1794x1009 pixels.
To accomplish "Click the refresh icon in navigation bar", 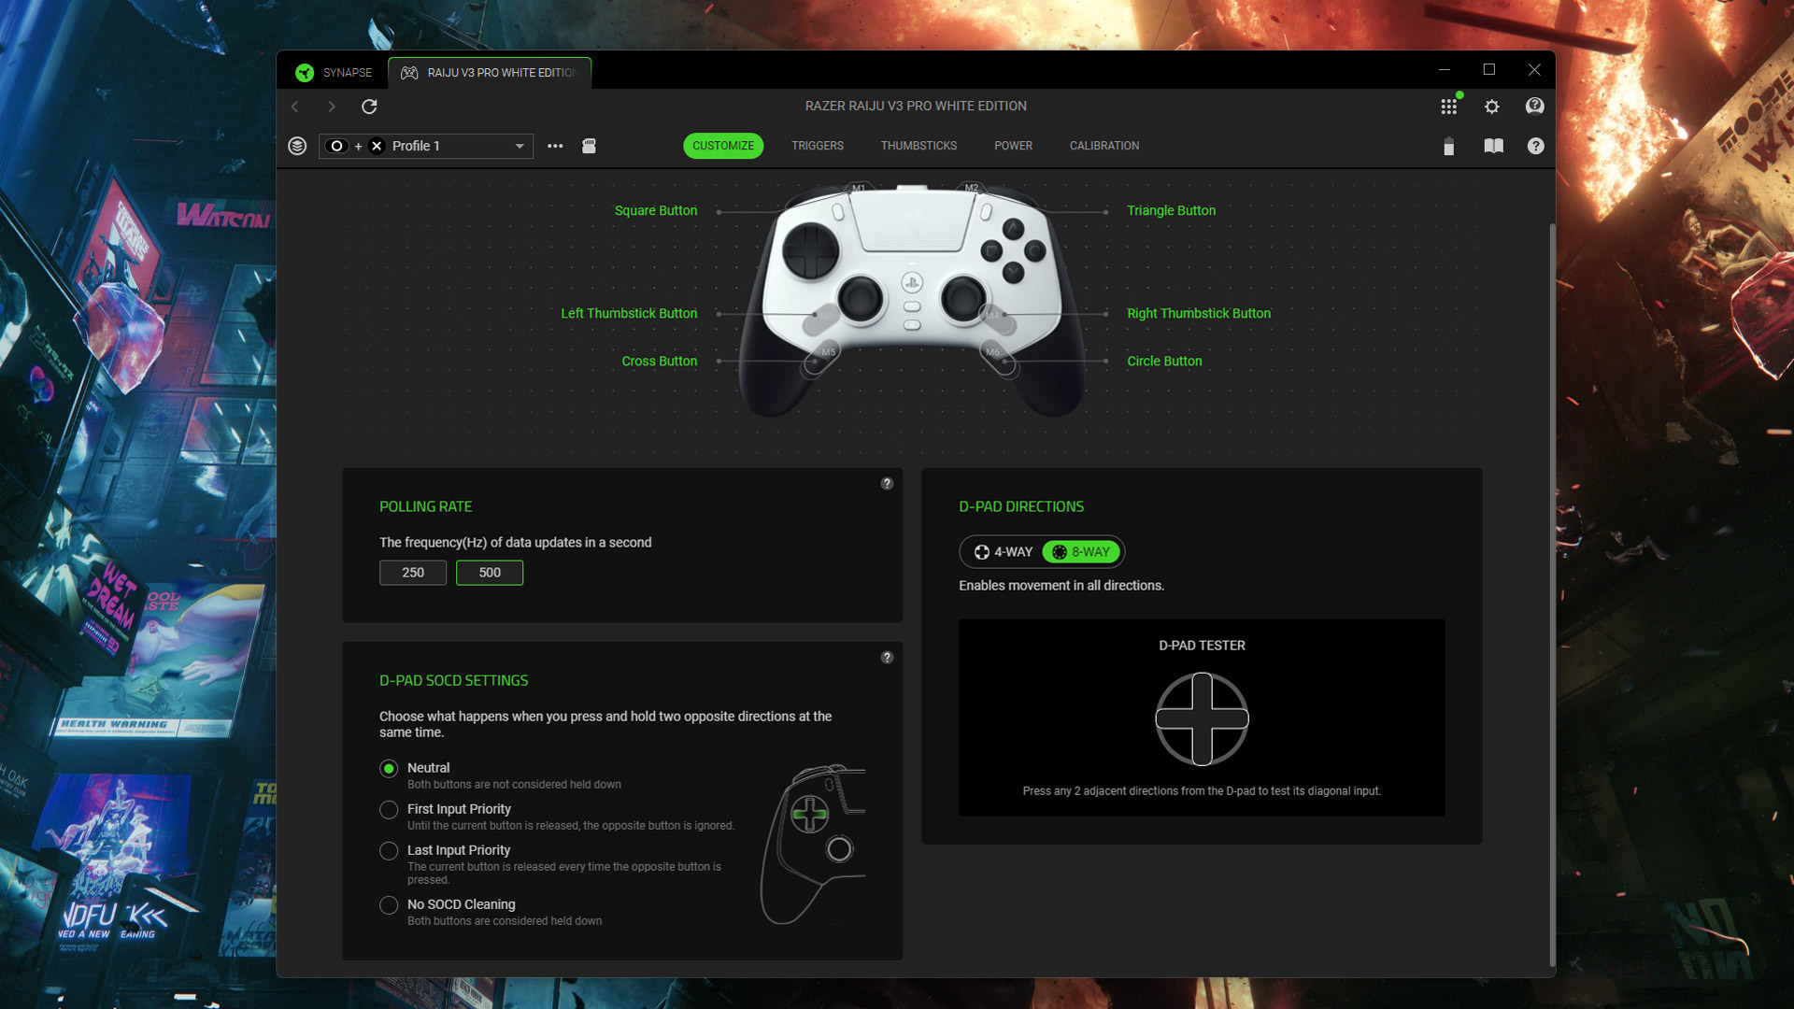I will click(x=369, y=107).
